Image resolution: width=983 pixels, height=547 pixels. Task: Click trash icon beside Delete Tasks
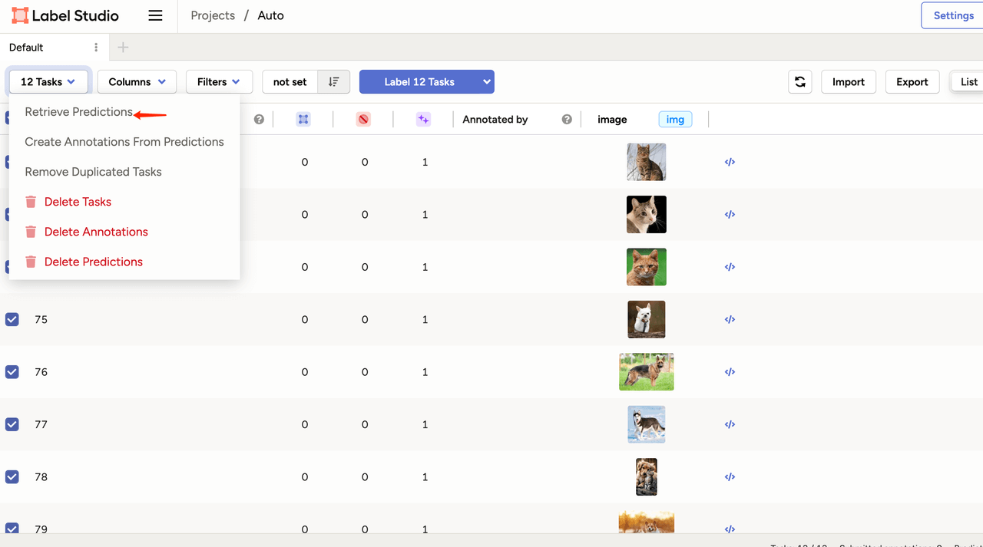[x=31, y=202]
